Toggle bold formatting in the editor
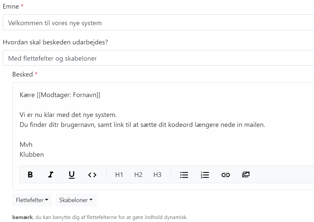This screenshot has height=222, width=314. [x=30, y=175]
